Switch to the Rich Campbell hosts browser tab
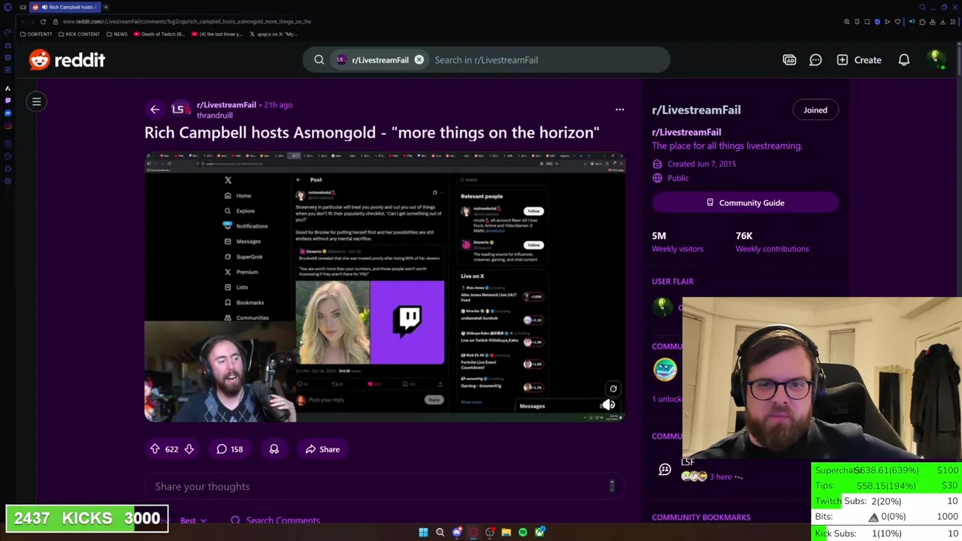 [x=66, y=7]
